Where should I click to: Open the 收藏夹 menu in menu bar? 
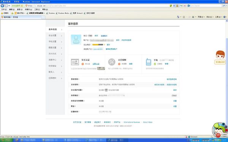pyautogui.click(x=28, y=9)
